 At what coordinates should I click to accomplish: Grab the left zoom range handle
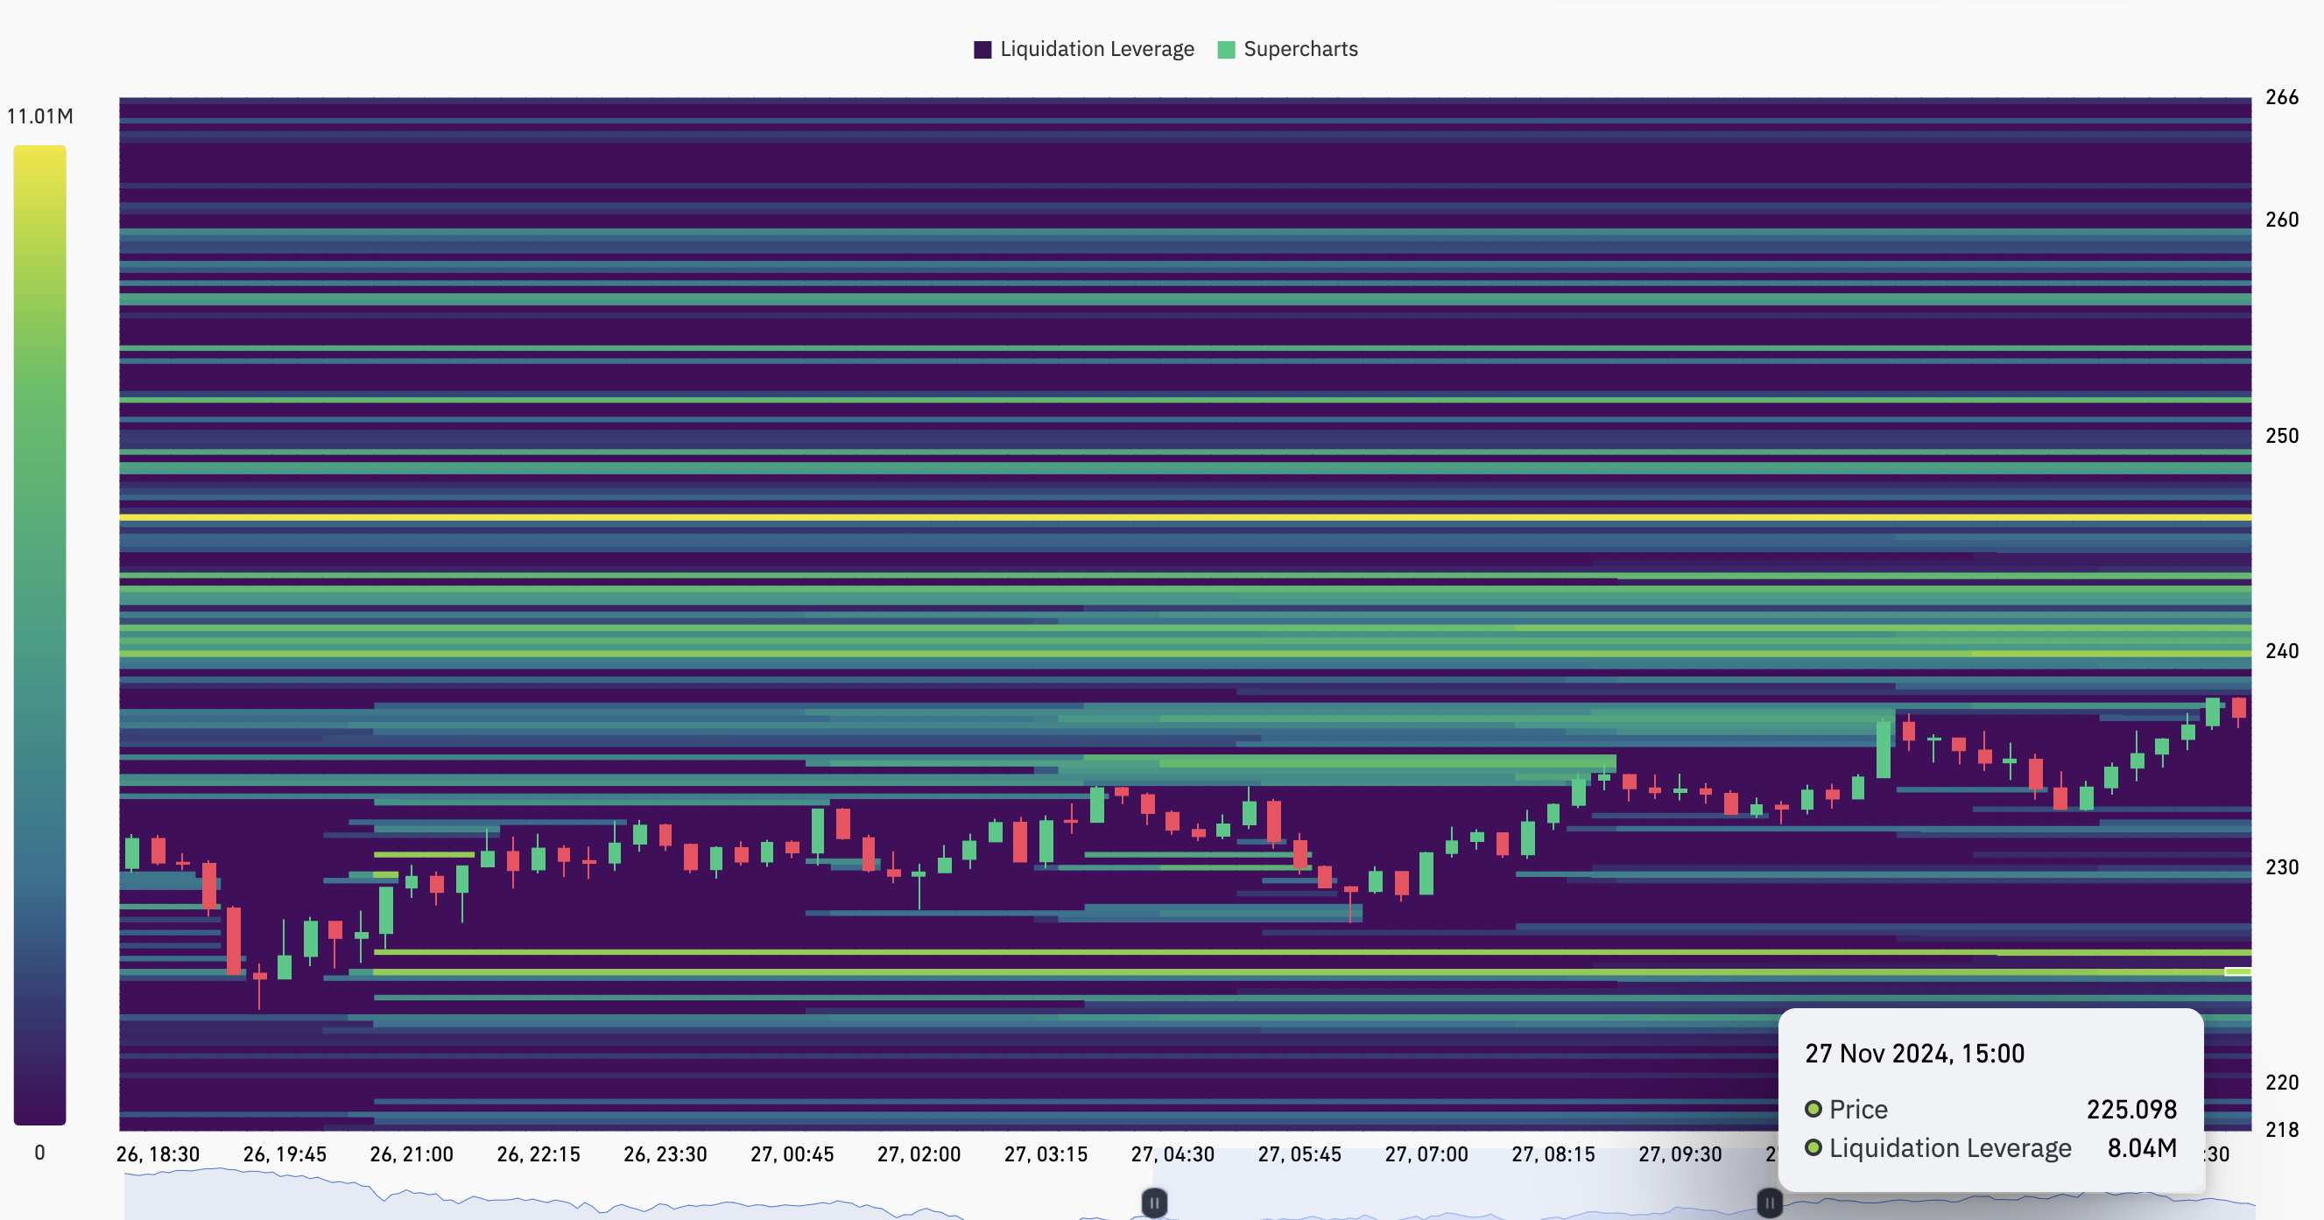1154,1202
